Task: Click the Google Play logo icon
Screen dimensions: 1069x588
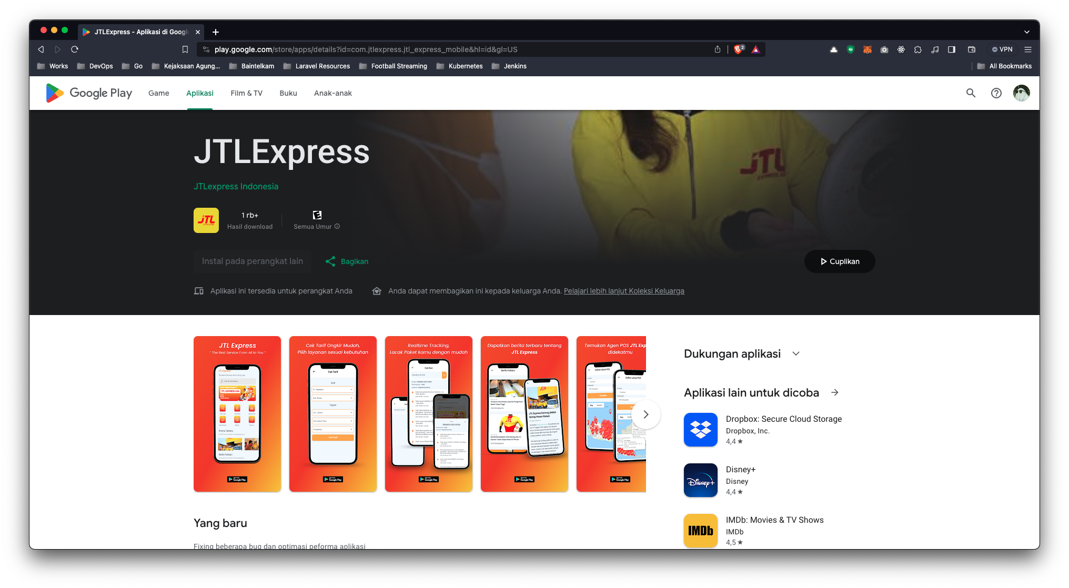Action: 54,93
